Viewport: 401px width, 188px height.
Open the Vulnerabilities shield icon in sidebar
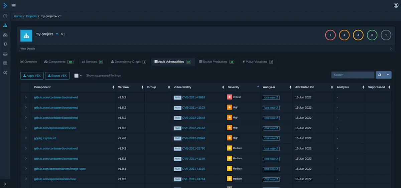pos(5,44)
